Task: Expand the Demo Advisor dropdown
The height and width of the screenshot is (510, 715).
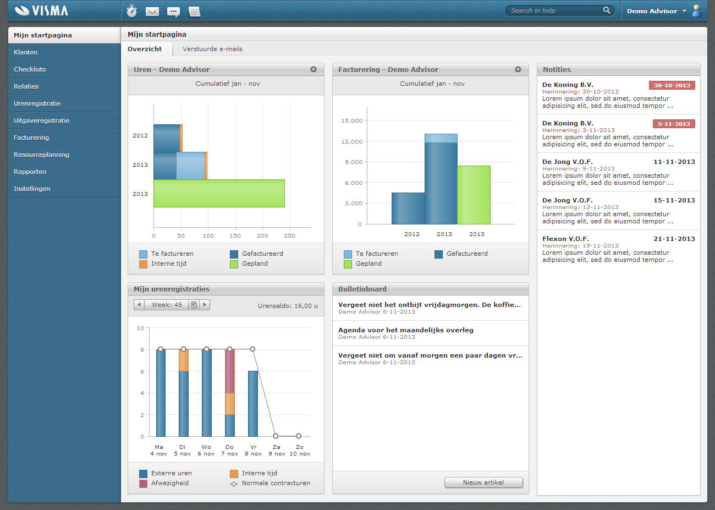Action: [685, 11]
